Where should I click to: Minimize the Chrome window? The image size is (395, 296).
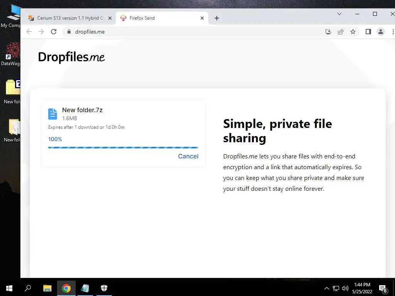[x=357, y=14]
